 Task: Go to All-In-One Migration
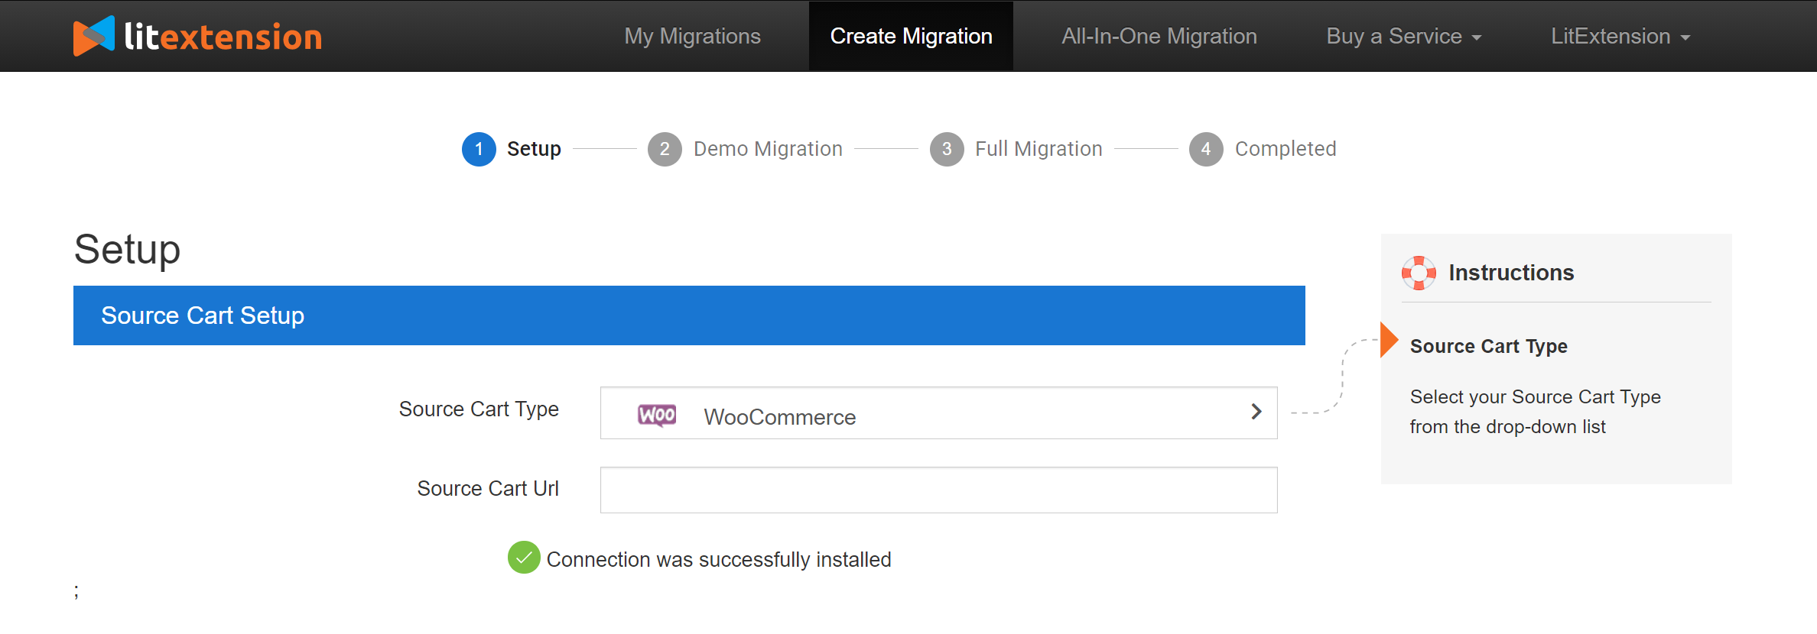[1159, 36]
